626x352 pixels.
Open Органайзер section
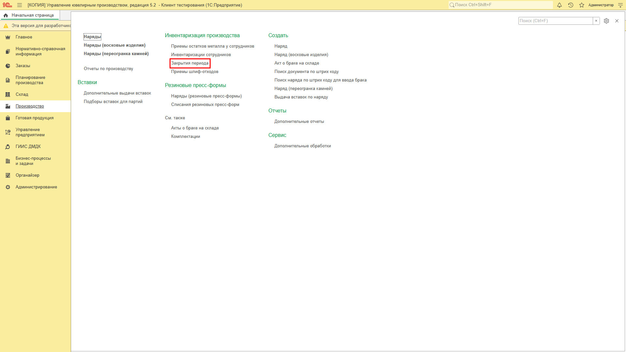[27, 175]
